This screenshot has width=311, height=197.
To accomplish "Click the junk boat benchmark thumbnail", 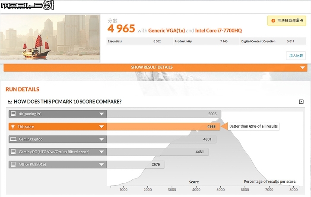I will tap(50, 38).
